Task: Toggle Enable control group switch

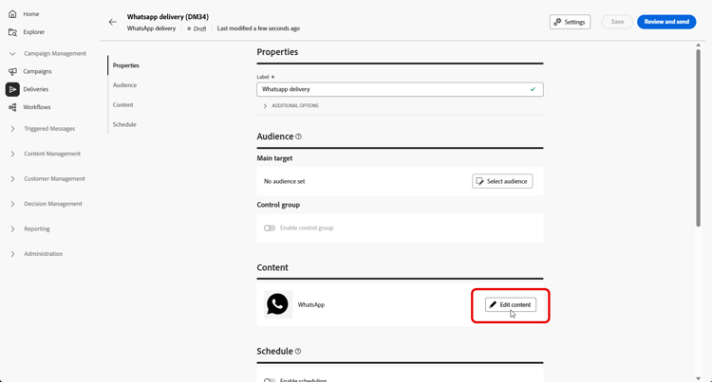Action: [270, 227]
